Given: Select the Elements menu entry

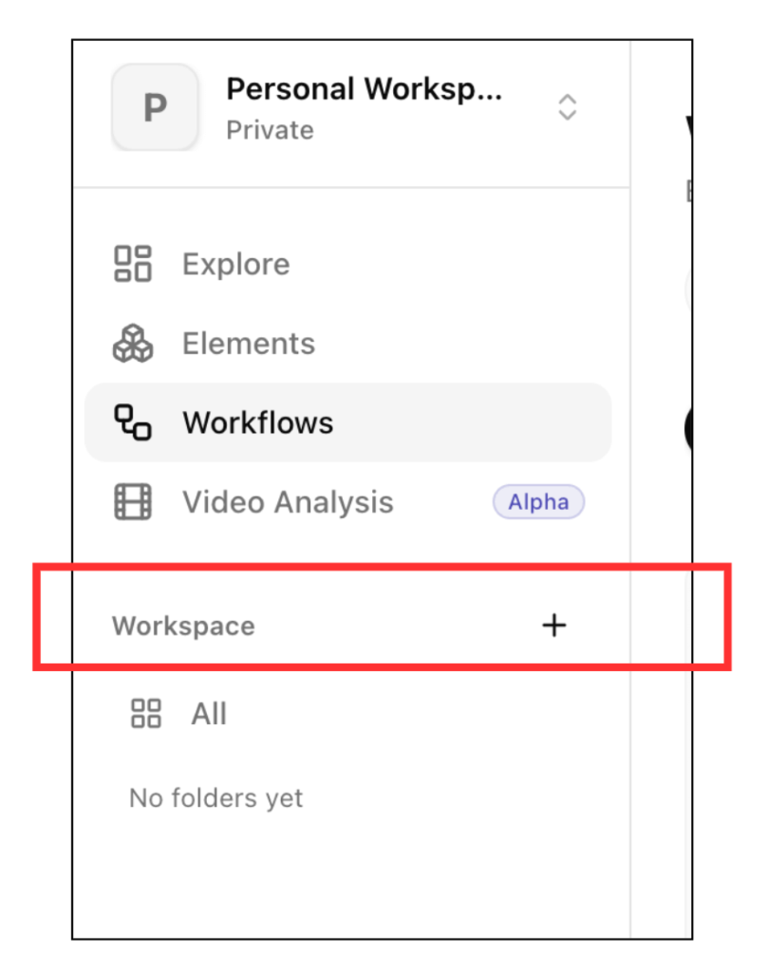Looking at the screenshot, I should [248, 344].
